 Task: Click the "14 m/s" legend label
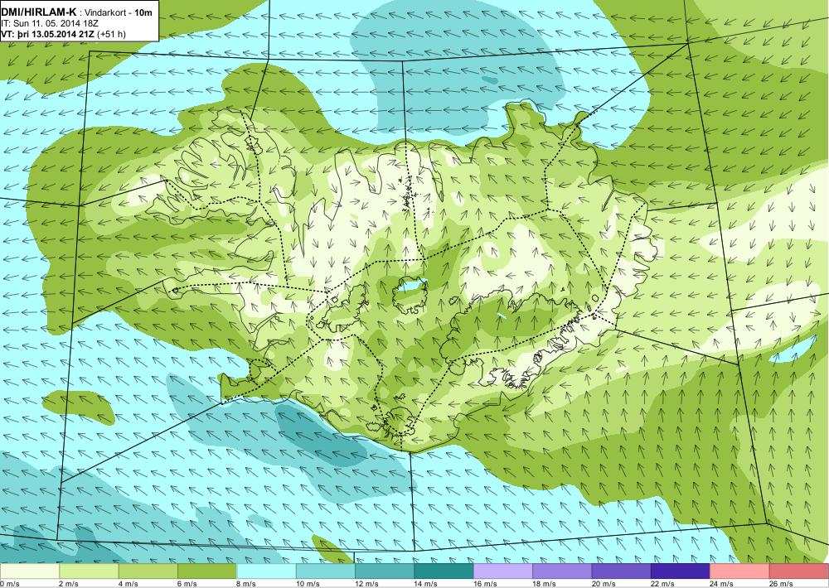coord(426,584)
